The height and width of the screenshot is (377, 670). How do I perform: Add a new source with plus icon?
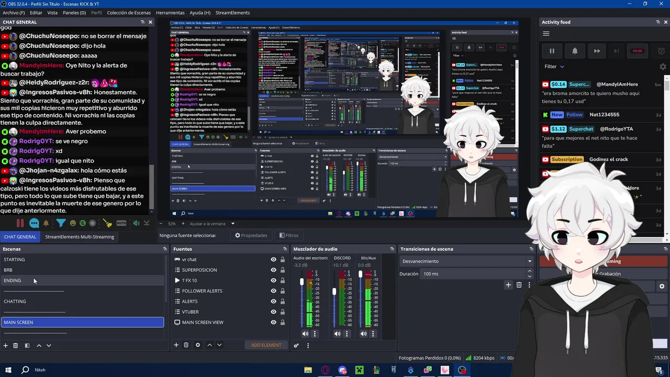[176, 345]
